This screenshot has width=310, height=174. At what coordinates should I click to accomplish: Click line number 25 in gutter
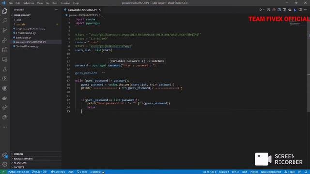coord(68,111)
